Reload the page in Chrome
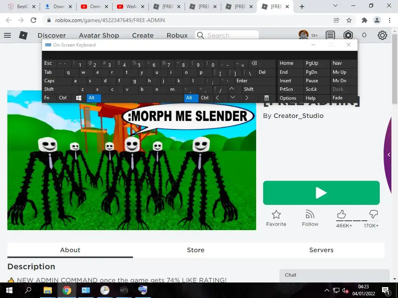Viewport: 398px width, 298px height. [x=33, y=20]
